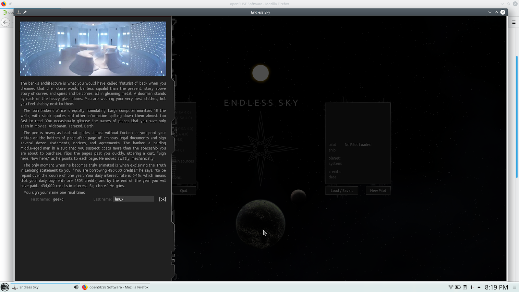Viewport: 519px width, 292px height.
Task: Toggle the pin icon on Firefox titlebar
Action: (10, 4)
